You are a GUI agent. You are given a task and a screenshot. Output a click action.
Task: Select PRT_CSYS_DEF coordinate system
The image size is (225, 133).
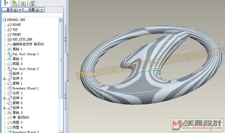point(22,39)
